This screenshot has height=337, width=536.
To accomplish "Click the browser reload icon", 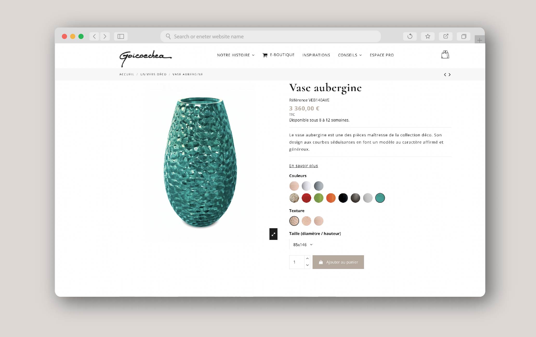I will [x=410, y=36].
